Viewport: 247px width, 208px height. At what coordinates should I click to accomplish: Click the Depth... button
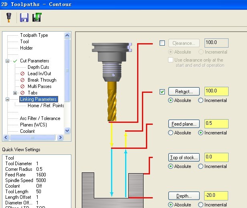pyautogui.click(x=184, y=196)
